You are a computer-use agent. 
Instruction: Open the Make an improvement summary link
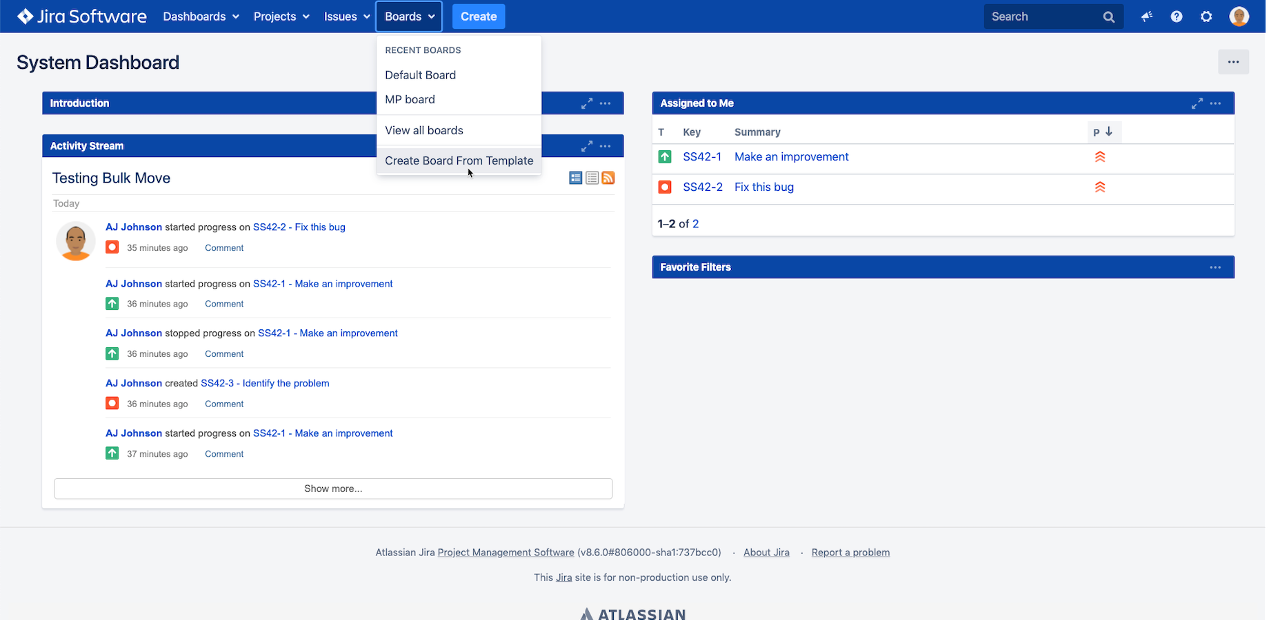(792, 157)
